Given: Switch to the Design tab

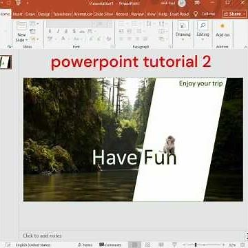Looking at the screenshot, I should 44,14.
